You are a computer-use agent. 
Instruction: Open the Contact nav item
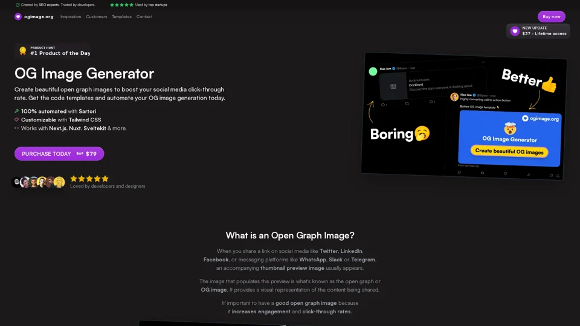click(144, 17)
